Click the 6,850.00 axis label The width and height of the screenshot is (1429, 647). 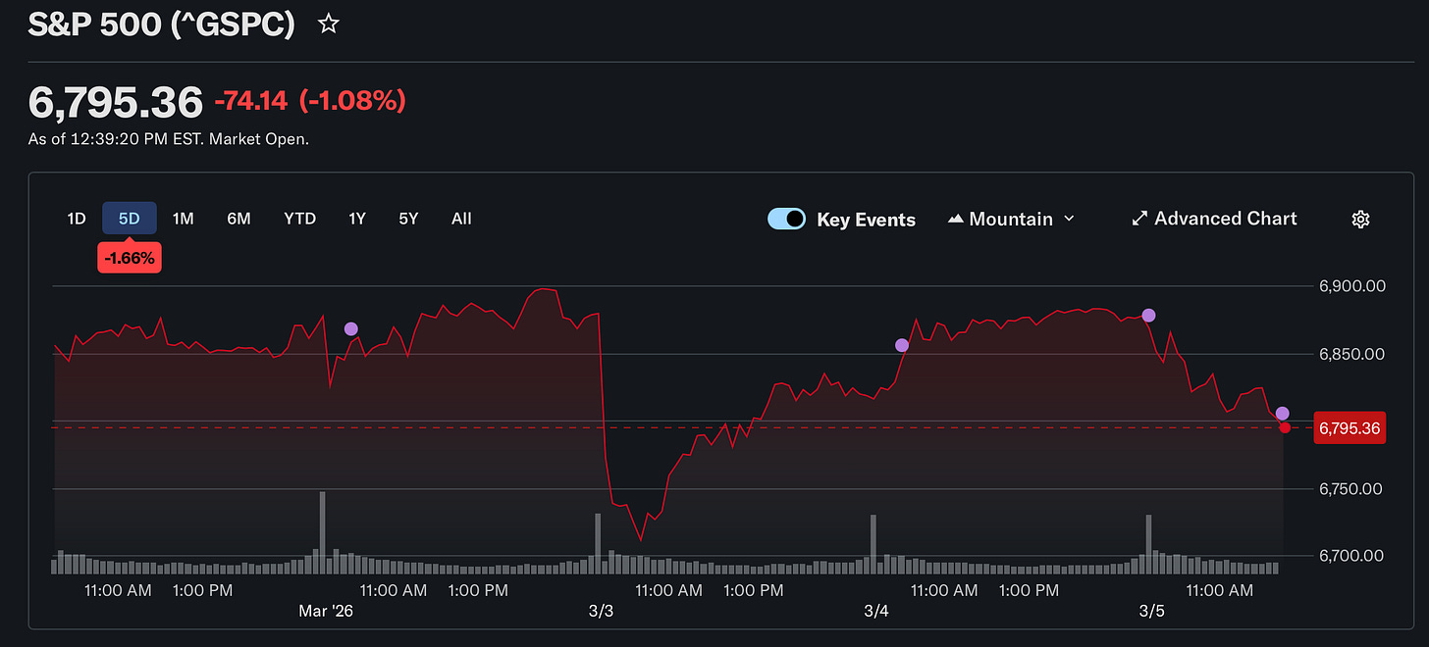coord(1351,354)
